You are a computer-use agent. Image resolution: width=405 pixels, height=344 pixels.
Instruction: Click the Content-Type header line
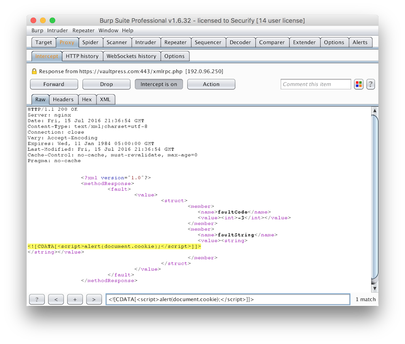coord(87,126)
